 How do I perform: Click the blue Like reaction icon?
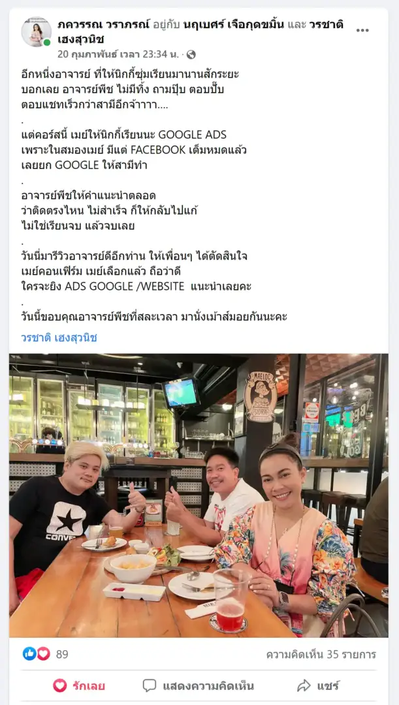coord(29,653)
